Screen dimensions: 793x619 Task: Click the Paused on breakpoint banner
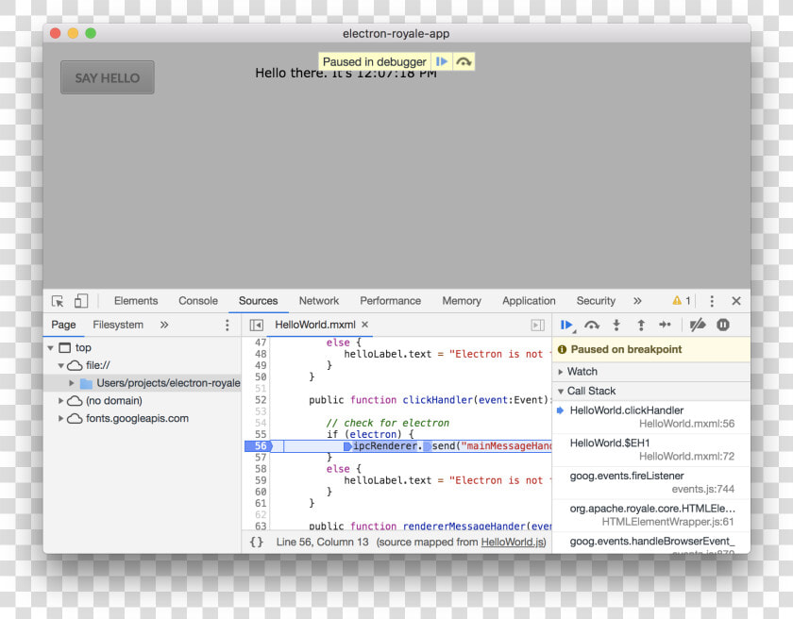click(650, 349)
